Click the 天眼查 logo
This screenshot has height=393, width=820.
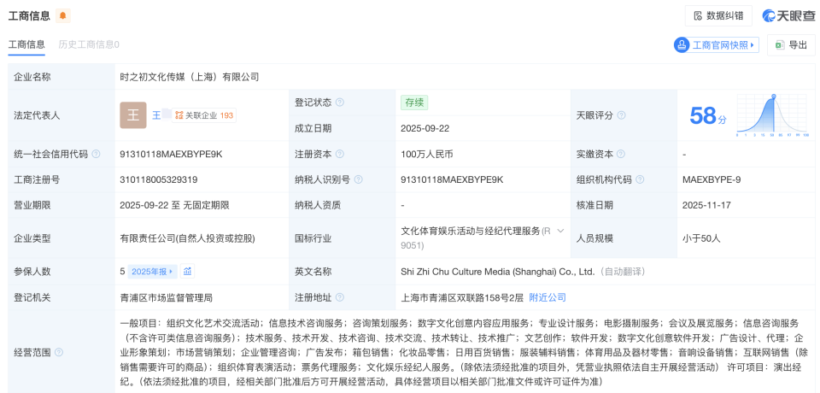tap(788, 15)
